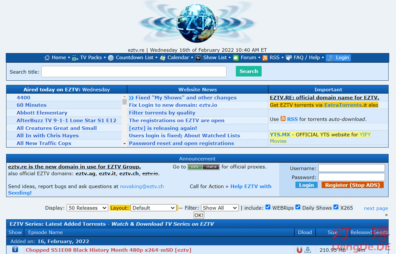
Task: Toggle the Daily Shows checkbox
Action: [x=298, y=207]
